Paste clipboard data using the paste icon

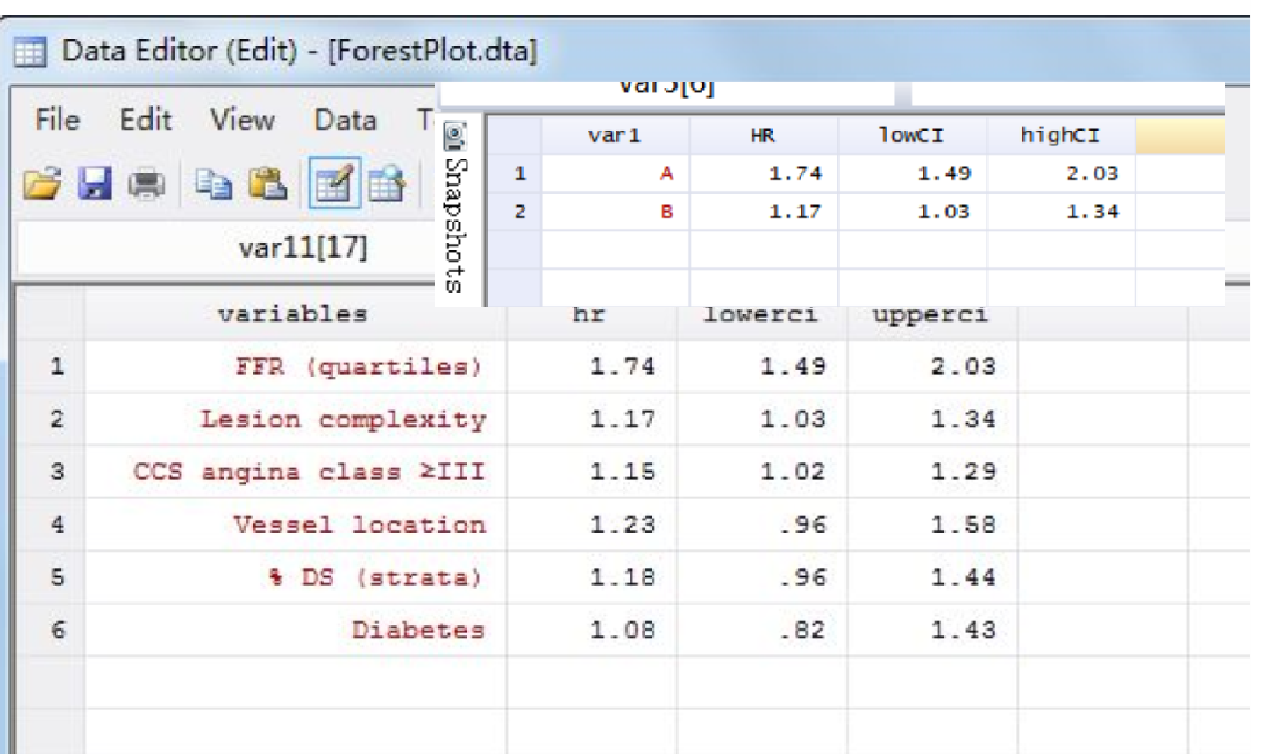[267, 181]
